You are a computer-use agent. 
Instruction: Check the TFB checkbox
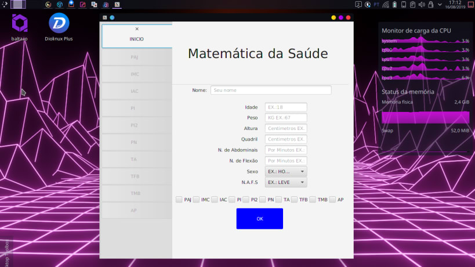click(x=295, y=200)
